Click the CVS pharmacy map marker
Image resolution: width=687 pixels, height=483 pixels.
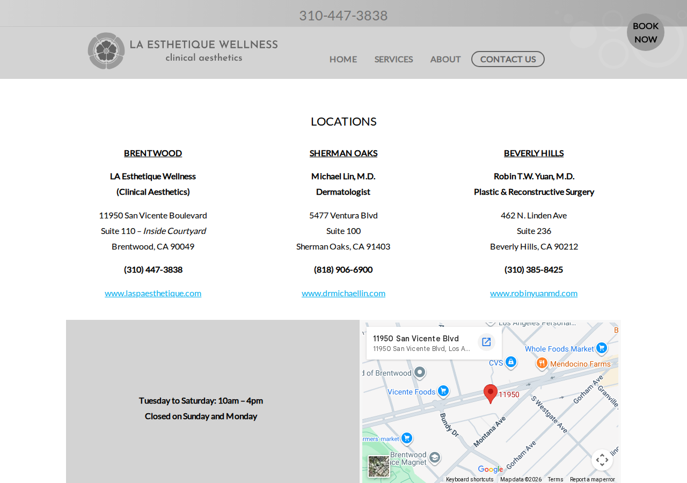tap(511, 362)
